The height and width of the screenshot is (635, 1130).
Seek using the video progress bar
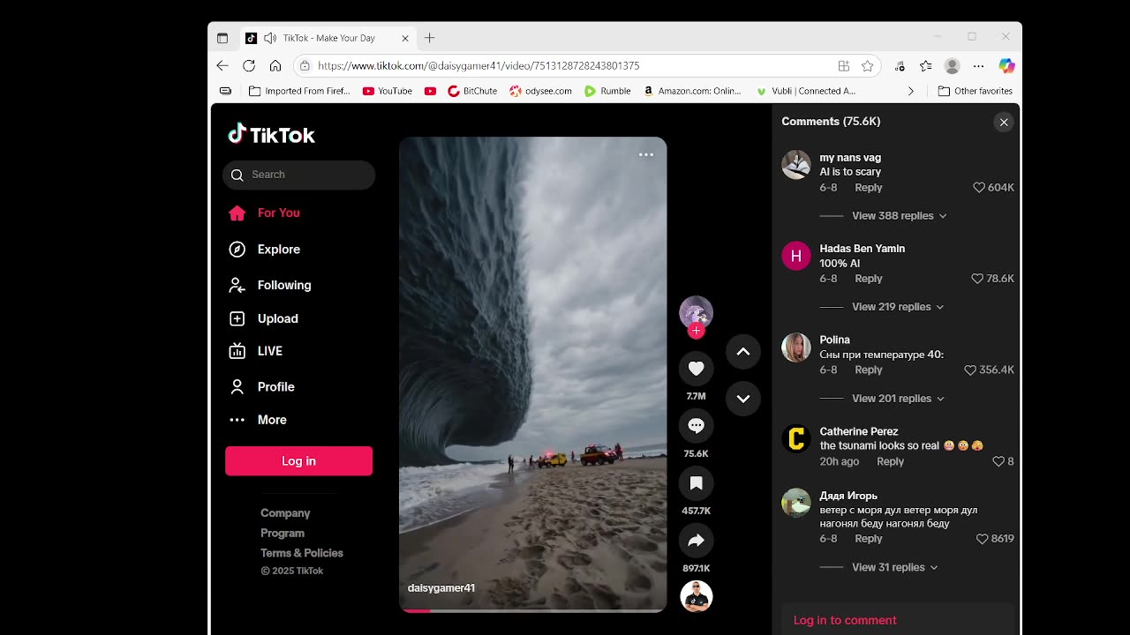[532, 610]
